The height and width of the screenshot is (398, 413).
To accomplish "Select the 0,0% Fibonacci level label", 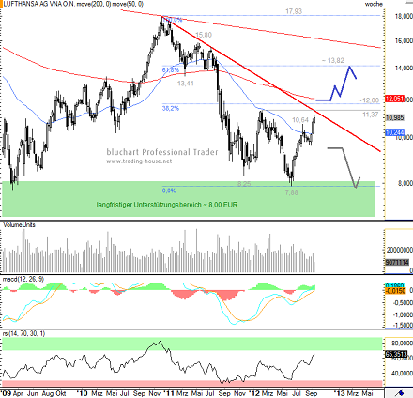I will click(x=169, y=191).
